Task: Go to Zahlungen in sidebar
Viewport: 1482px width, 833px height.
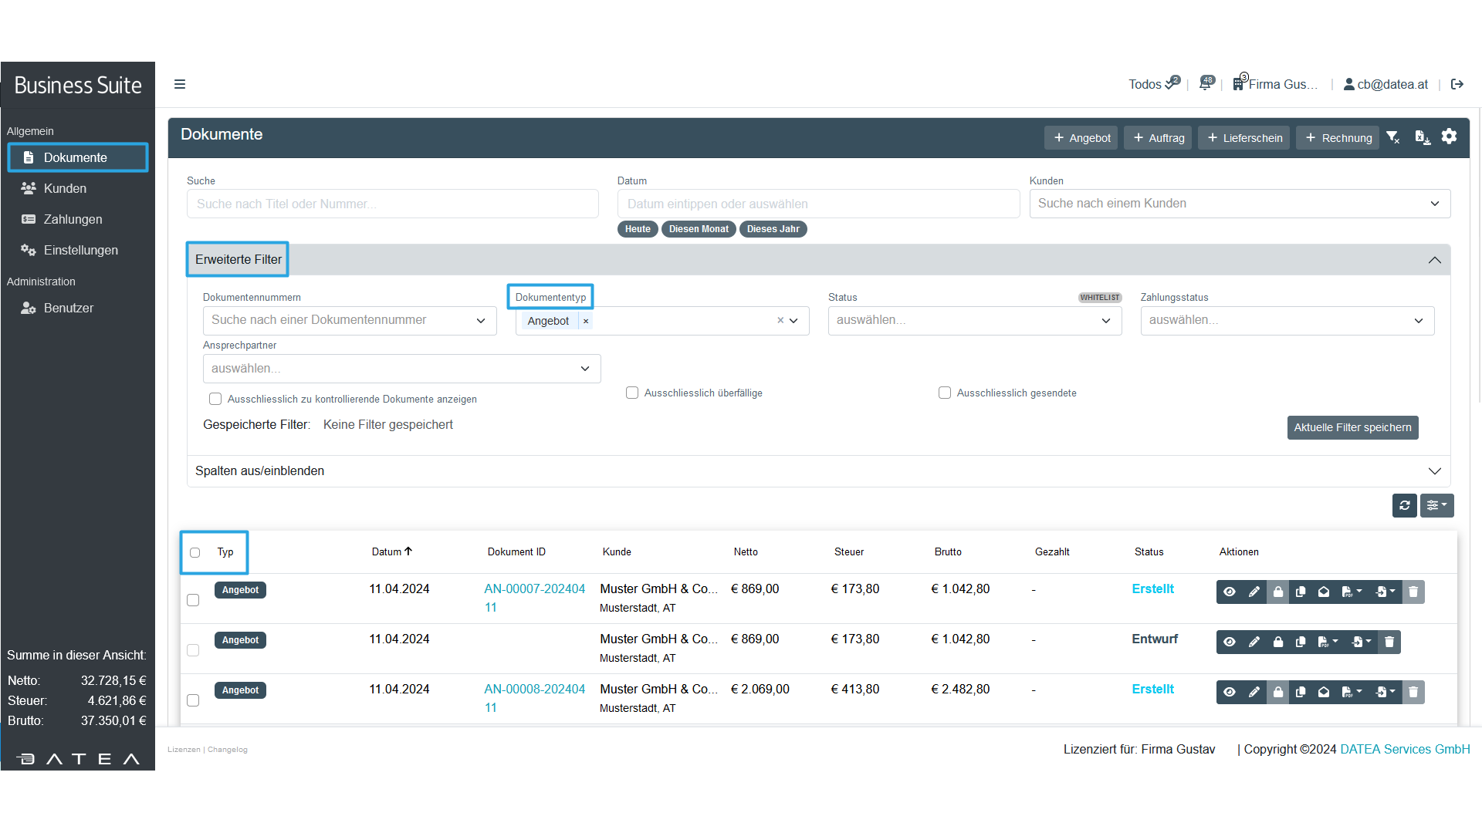Action: tap(73, 219)
